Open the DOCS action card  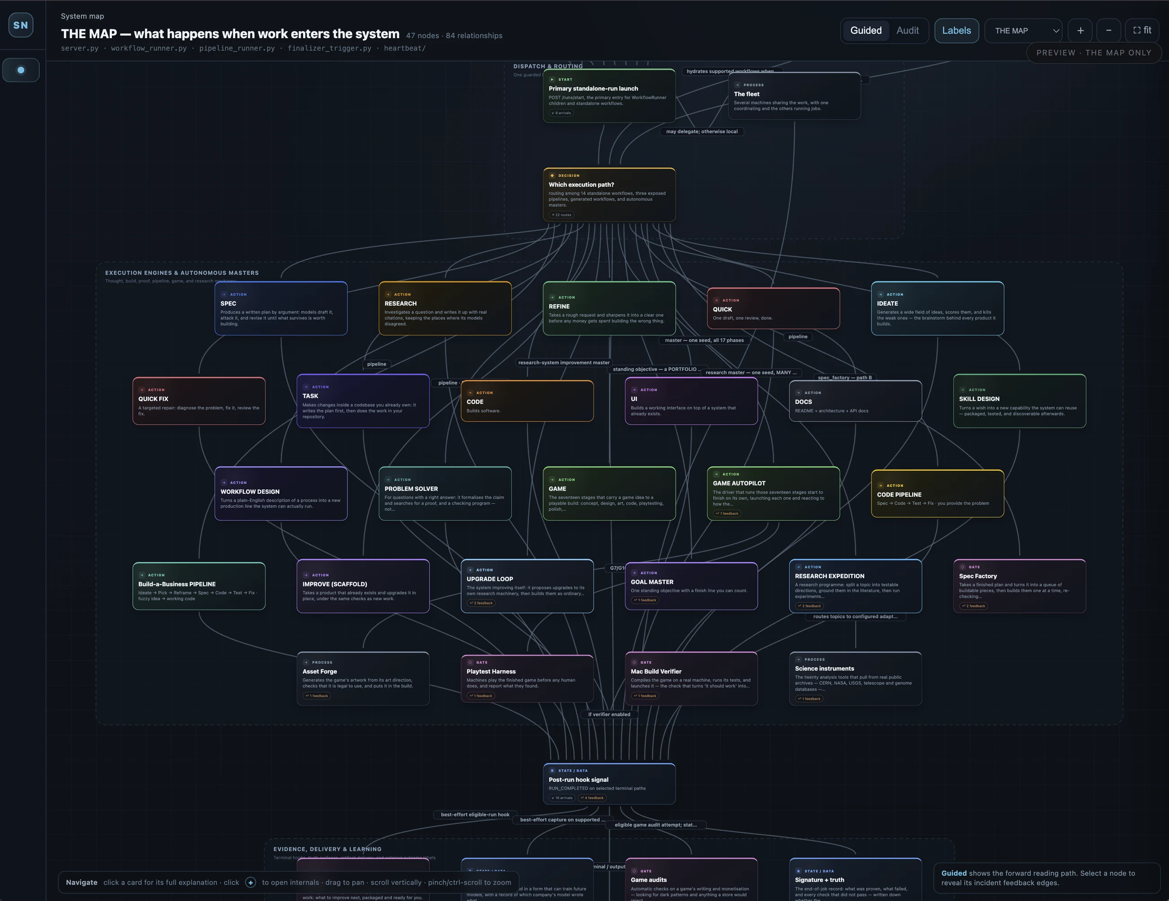click(855, 401)
